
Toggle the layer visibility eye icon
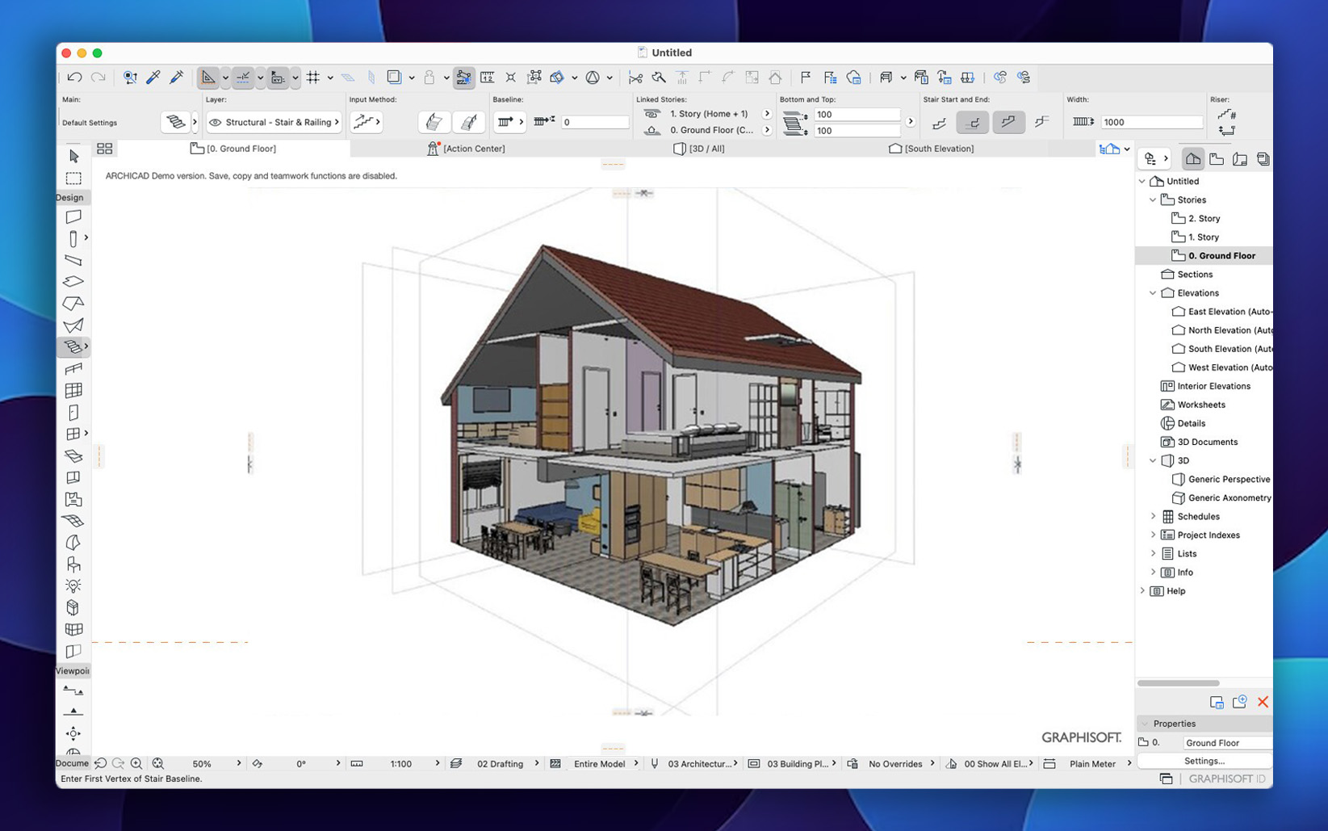216,123
